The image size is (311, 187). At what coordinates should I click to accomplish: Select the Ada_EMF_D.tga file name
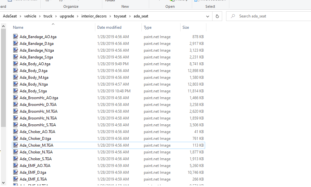[x=33, y=172]
